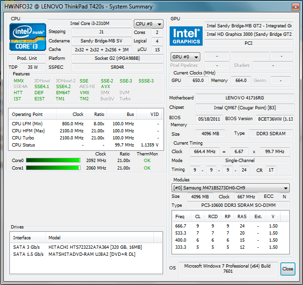Image resolution: width=303 pixels, height=285 pixels.
Task: Click the 35 W TDP field
Action: point(33,67)
